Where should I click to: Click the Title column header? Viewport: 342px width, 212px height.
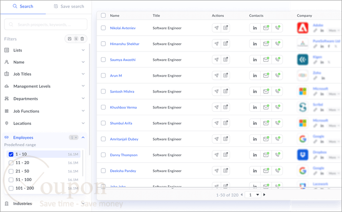pyautogui.click(x=156, y=15)
